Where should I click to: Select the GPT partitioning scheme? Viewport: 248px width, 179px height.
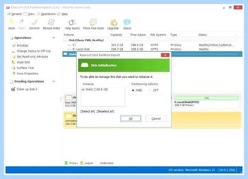coord(150,90)
